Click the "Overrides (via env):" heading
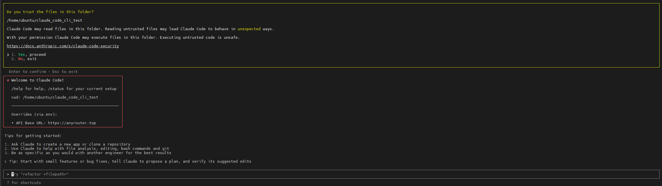Image resolution: width=662 pixels, height=186 pixels. 34,115
